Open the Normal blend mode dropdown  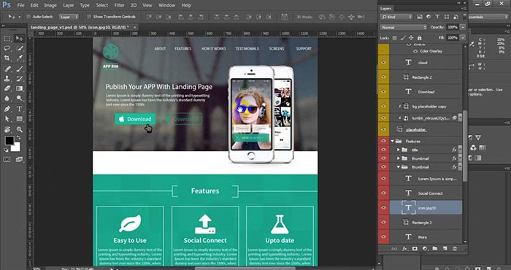[404, 27]
